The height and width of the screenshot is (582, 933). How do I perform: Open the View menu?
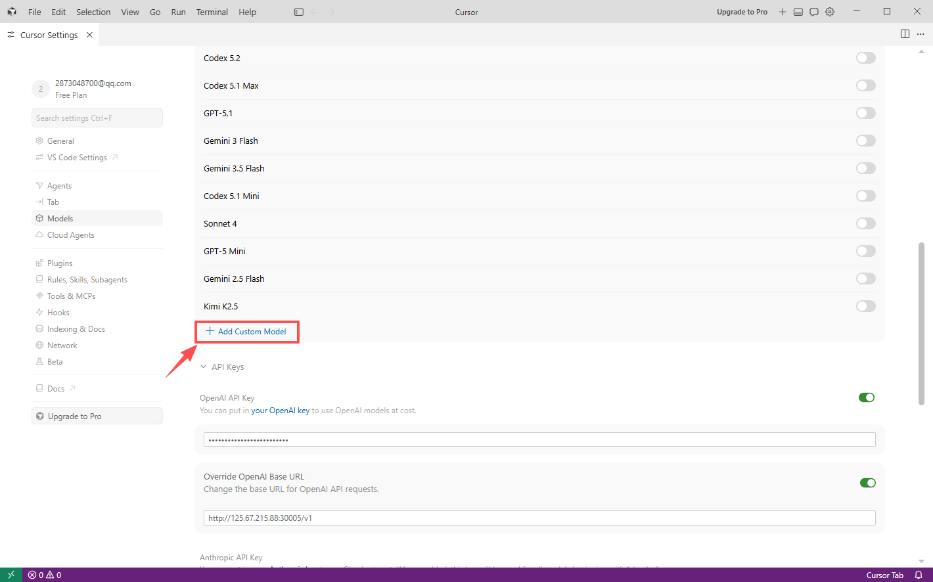pos(130,12)
